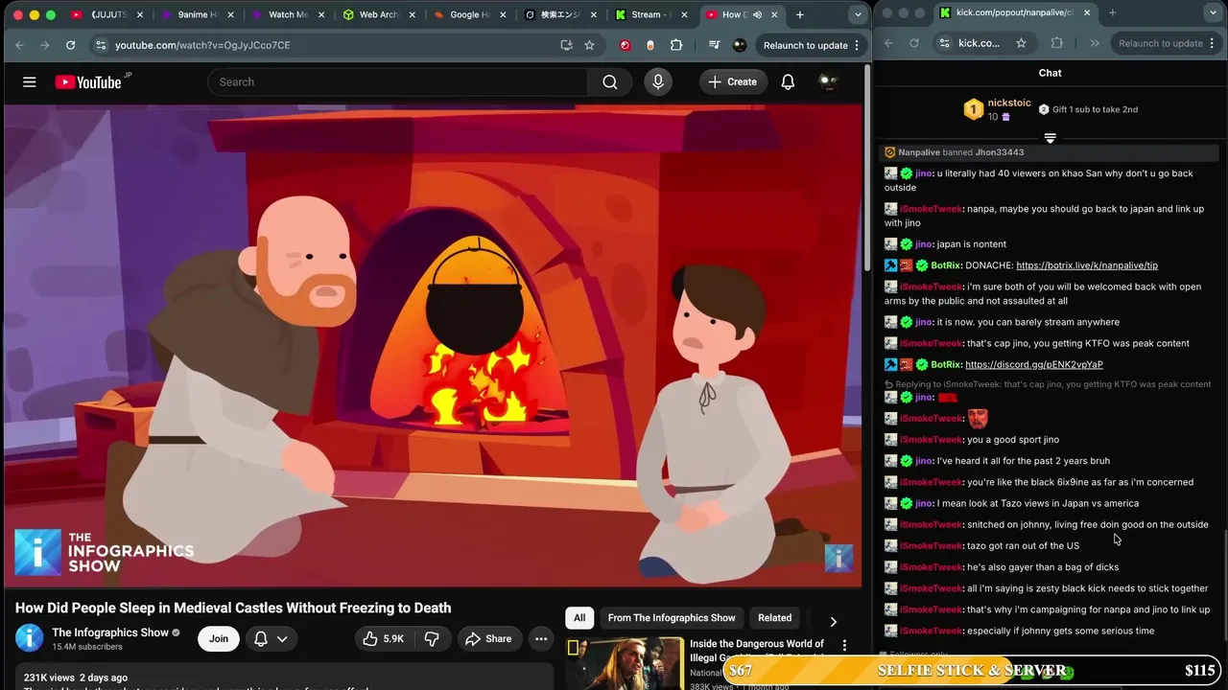Bookmark the YouTube page with star icon

pos(589,45)
